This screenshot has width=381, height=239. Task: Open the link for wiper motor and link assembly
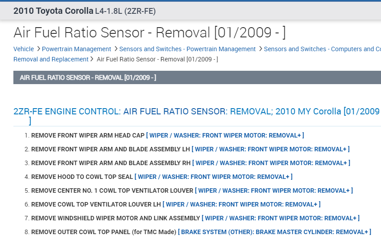coord(281,218)
